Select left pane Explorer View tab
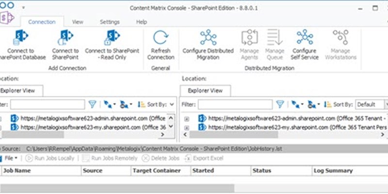The height and width of the screenshot is (194, 388). click(20, 91)
